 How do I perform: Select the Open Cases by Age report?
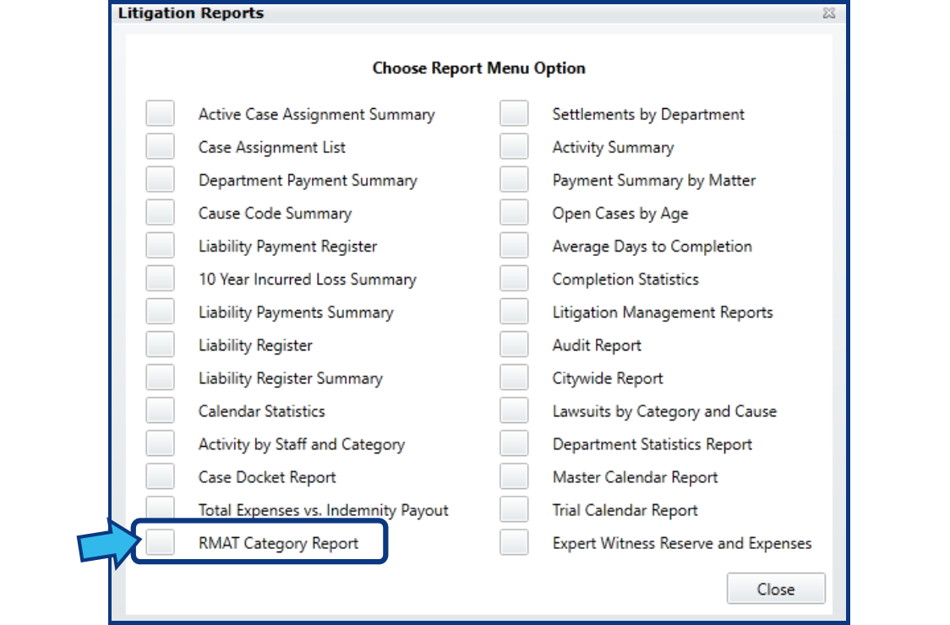click(x=514, y=211)
